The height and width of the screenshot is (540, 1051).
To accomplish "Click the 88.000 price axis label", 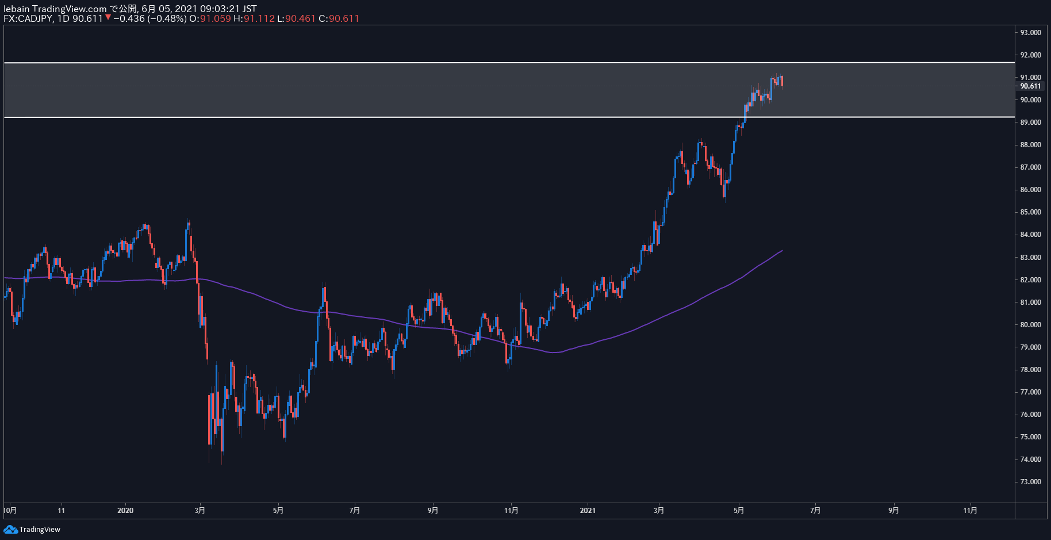I will click(1030, 145).
